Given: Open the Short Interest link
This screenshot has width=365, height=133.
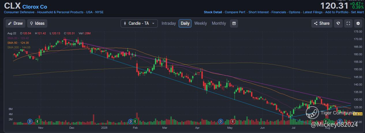Looking at the screenshot, I should (x=259, y=12).
